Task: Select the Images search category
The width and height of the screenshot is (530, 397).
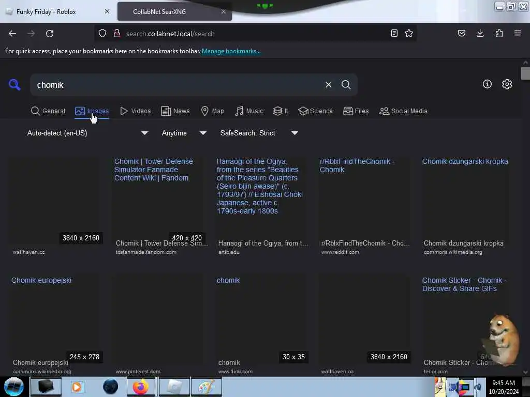Action: pyautogui.click(x=92, y=111)
